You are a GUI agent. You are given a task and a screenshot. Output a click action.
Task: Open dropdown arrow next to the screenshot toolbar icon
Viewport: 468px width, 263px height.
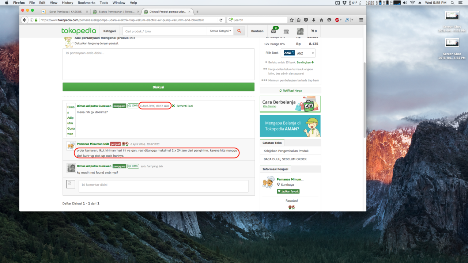pos(352,20)
